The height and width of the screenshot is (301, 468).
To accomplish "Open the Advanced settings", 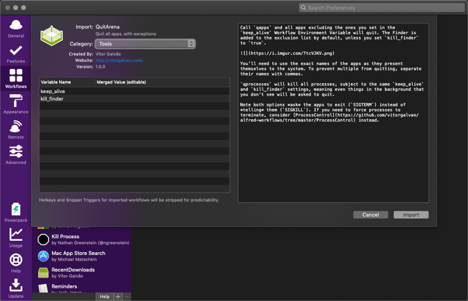I will (x=16, y=155).
